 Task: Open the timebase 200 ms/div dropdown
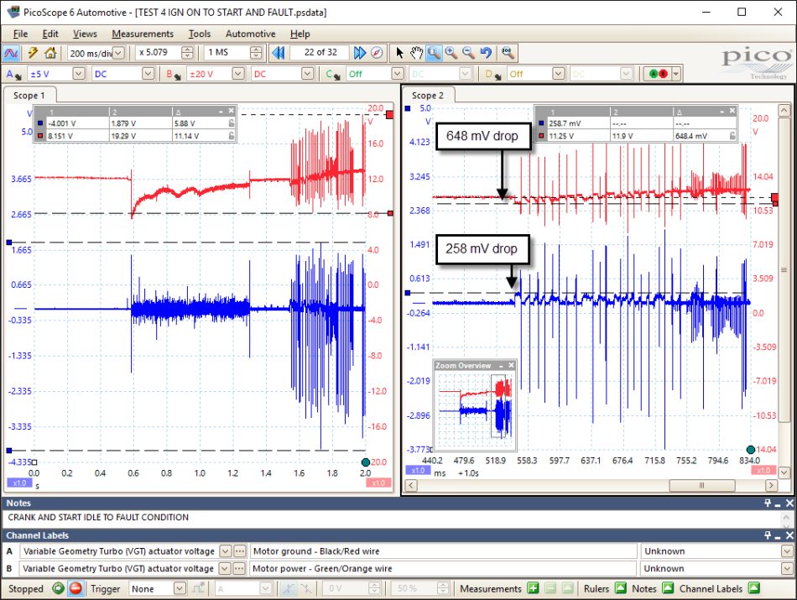coord(118,53)
